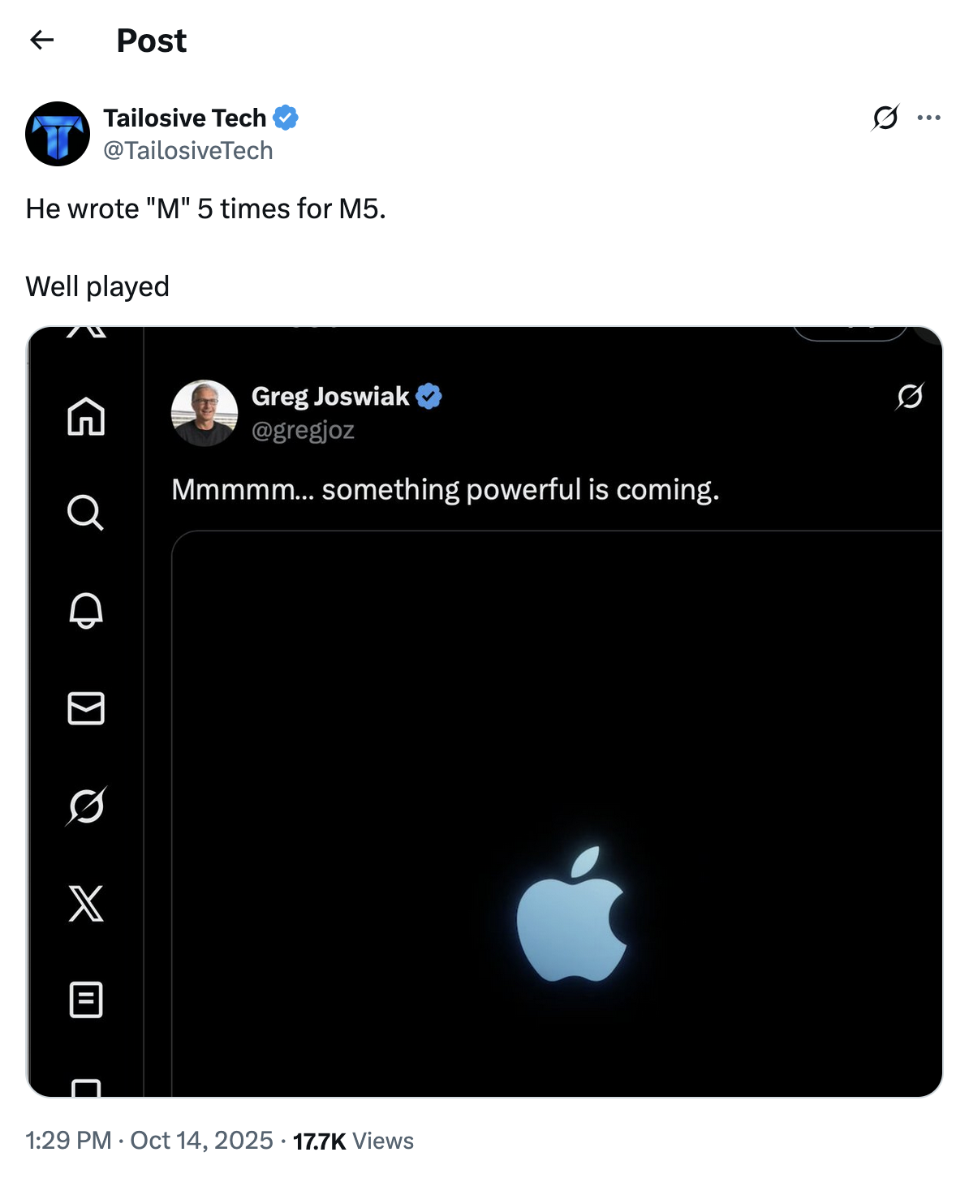Click Grok icon on Greg Joswiak's post

pos(910,396)
